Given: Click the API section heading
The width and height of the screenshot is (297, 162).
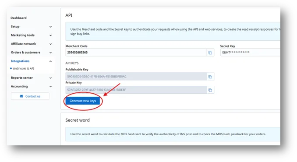Looking at the screenshot, I should point(69,15).
